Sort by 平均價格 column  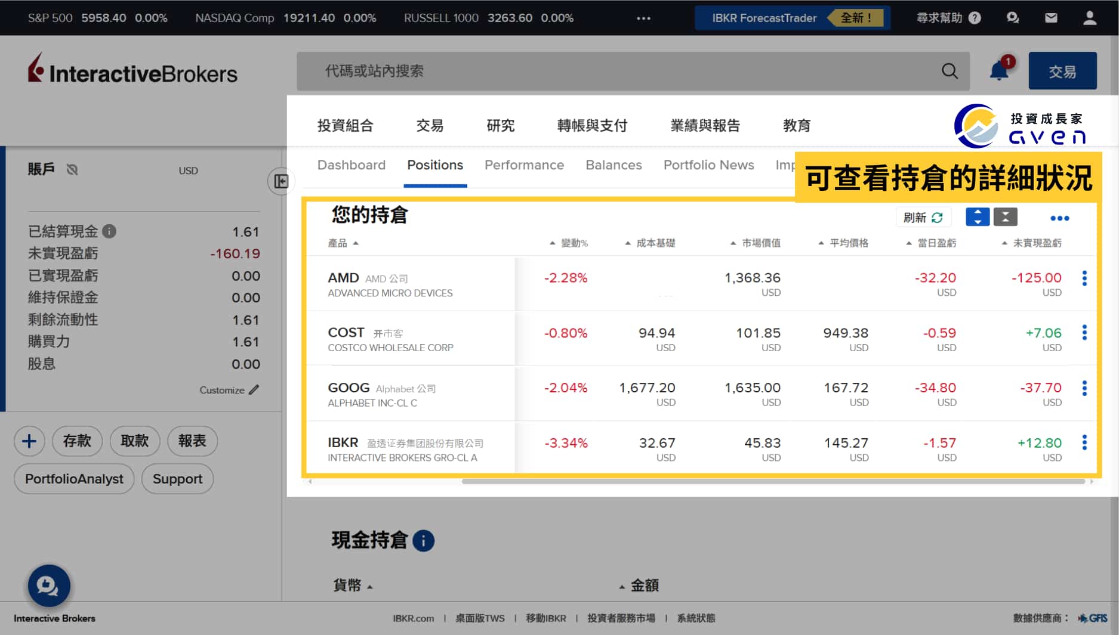click(x=843, y=243)
